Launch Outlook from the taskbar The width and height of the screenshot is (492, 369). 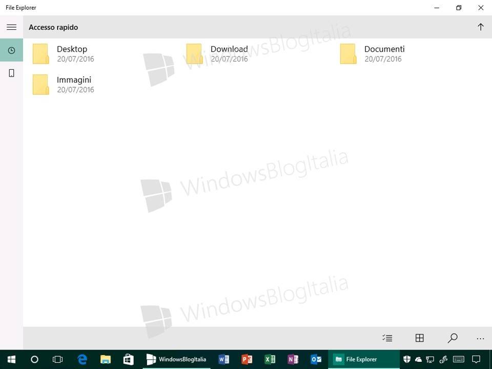click(x=316, y=359)
